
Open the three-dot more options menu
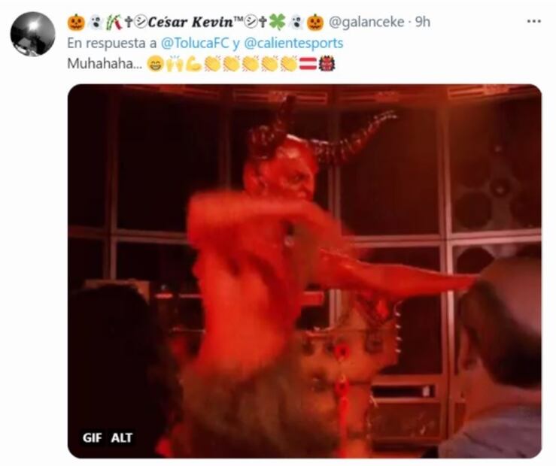[x=533, y=22]
